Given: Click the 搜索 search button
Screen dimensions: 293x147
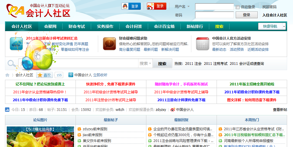Looking at the screenshot, I should pos(162,64).
